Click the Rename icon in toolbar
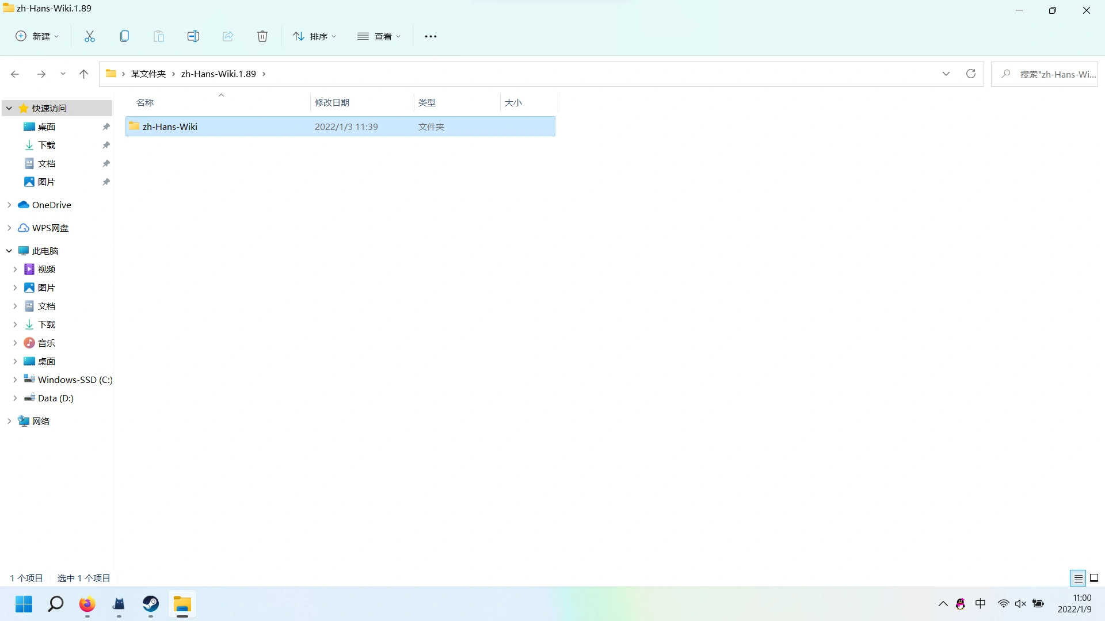The image size is (1105, 621). [193, 36]
